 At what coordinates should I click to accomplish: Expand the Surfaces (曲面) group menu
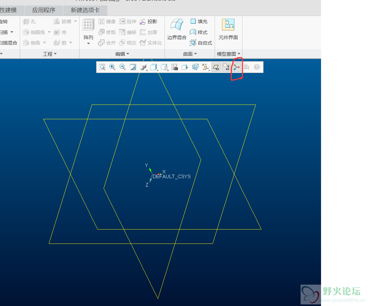[x=190, y=54]
